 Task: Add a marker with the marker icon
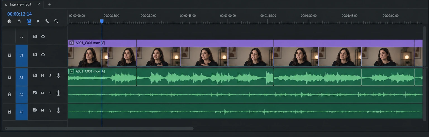[38, 21]
